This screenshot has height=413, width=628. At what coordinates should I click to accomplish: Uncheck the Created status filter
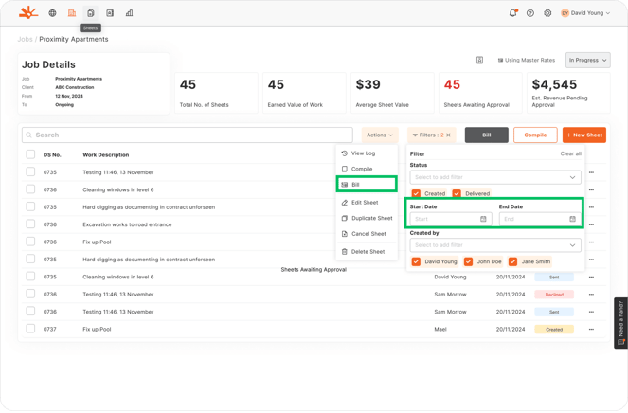tap(416, 193)
